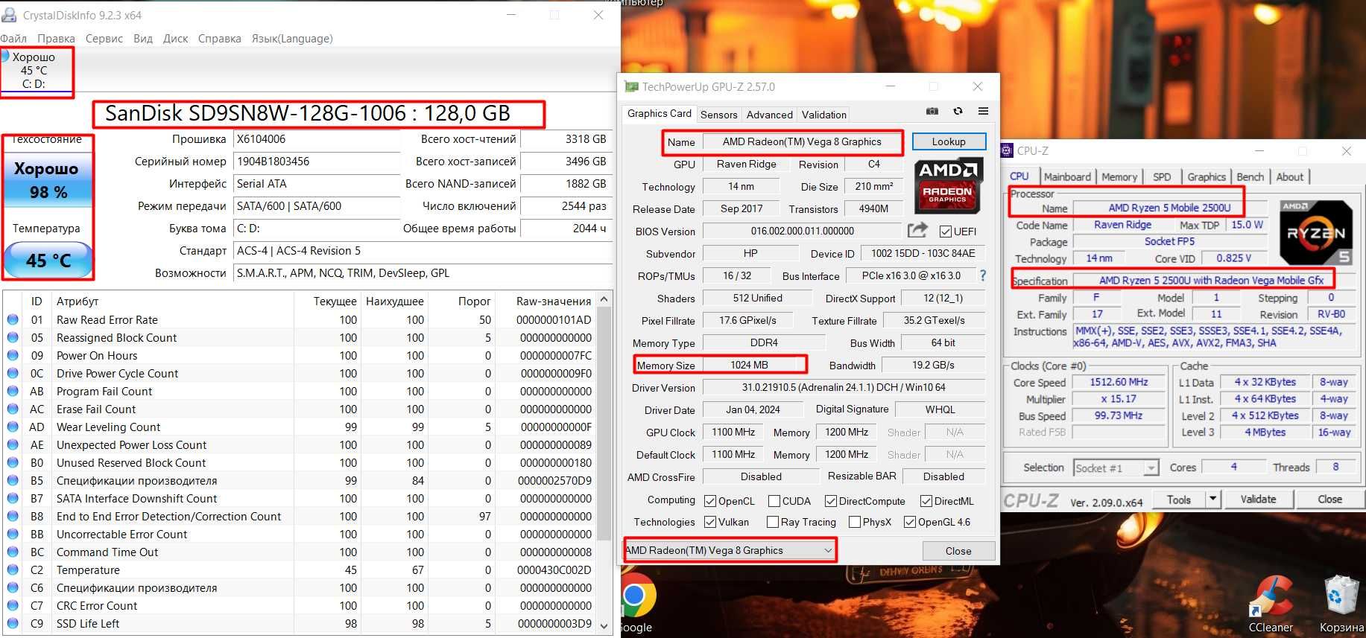Click AMD Ryzen 5 logo in CPU-Z

tap(1316, 232)
